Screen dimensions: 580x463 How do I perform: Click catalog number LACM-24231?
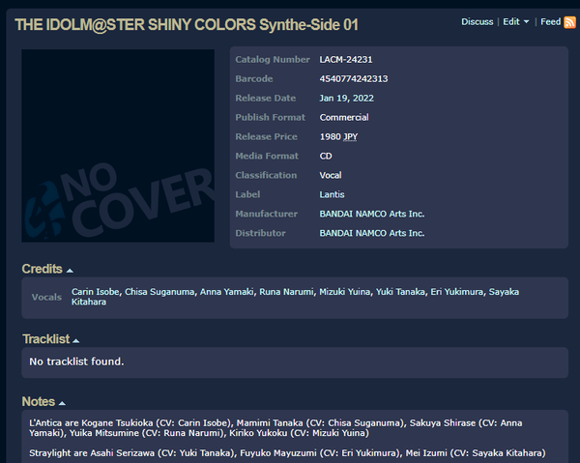[x=346, y=60]
